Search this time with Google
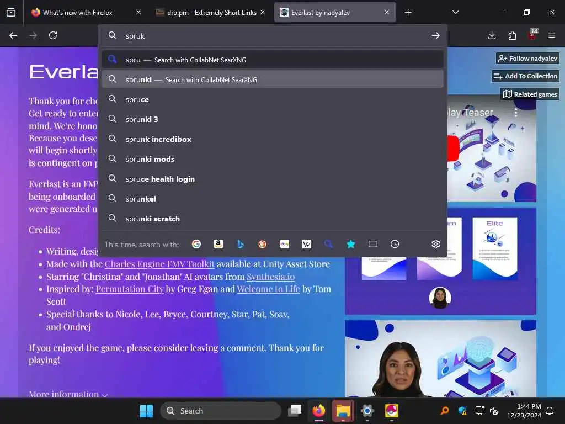Image resolution: width=565 pixels, height=424 pixels. pyautogui.click(x=196, y=244)
